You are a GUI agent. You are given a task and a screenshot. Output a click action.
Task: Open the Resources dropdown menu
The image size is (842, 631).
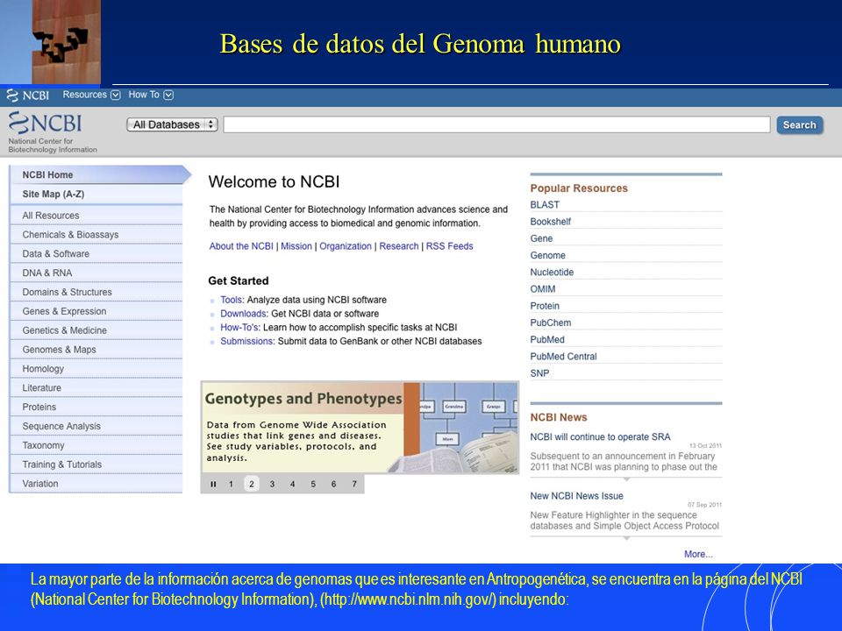click(x=91, y=95)
